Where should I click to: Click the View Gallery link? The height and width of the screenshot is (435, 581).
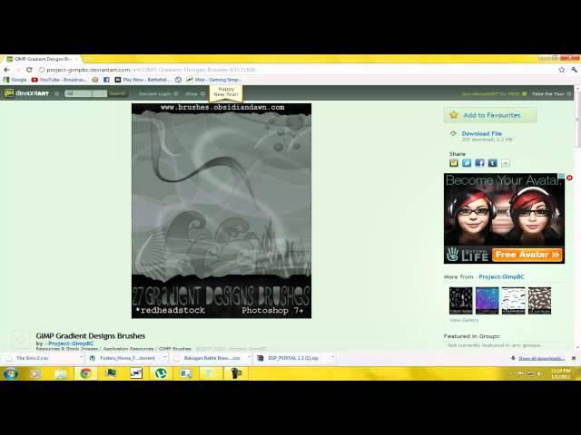[x=464, y=320]
